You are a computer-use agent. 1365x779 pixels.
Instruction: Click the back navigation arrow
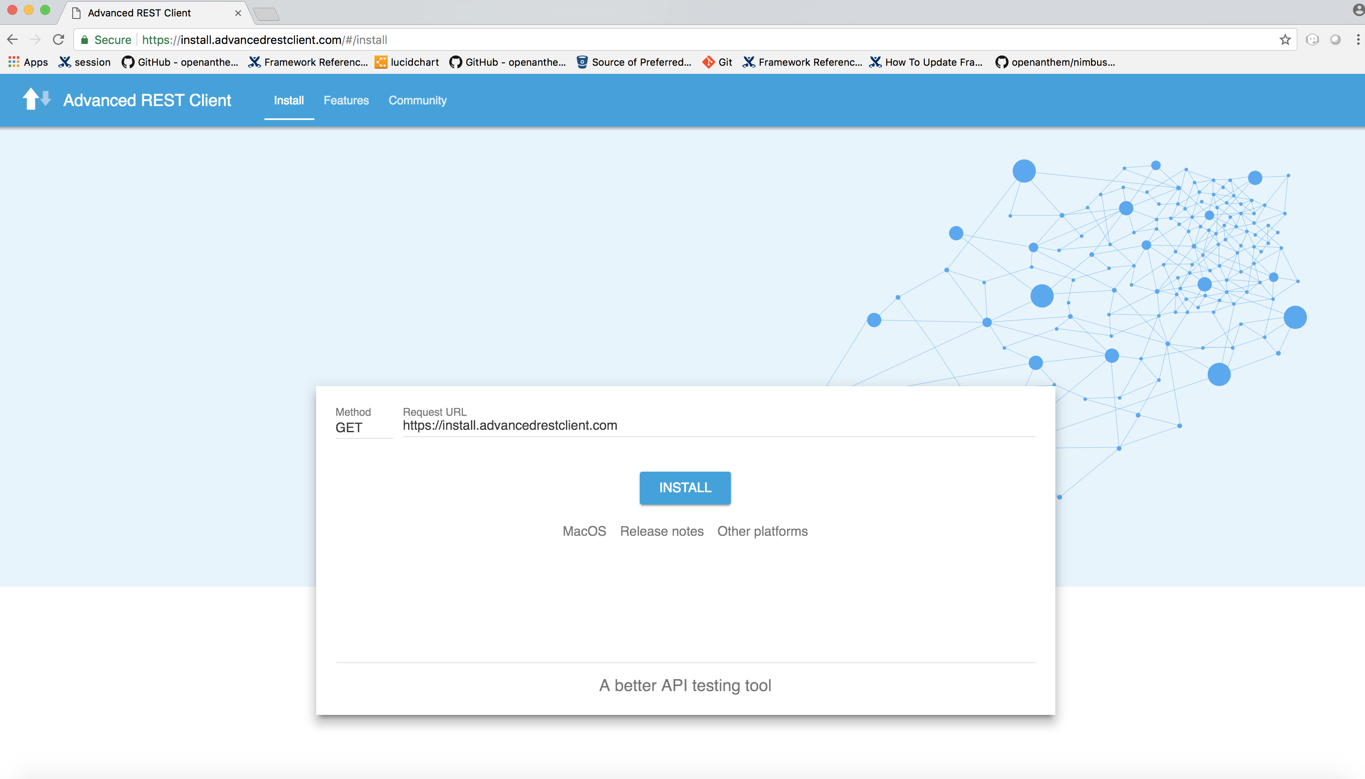13,39
